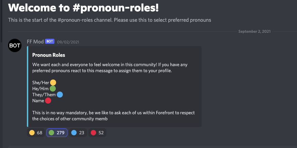Click the blue emoji in the 23 reaction
Viewport: 297px width, 148px height.
click(x=74, y=133)
